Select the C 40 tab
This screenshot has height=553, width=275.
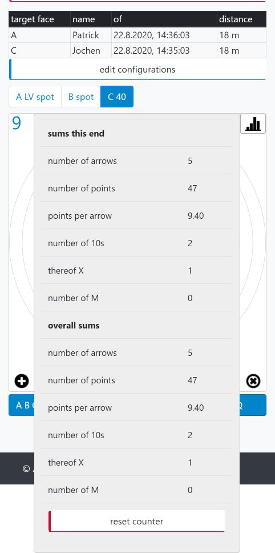pos(117,97)
